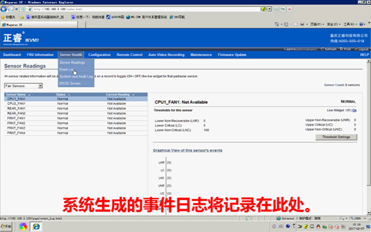Image resolution: width=371 pixels, height=232 pixels.
Task: Click the Refresh link in the header
Action: [x=329, y=49]
